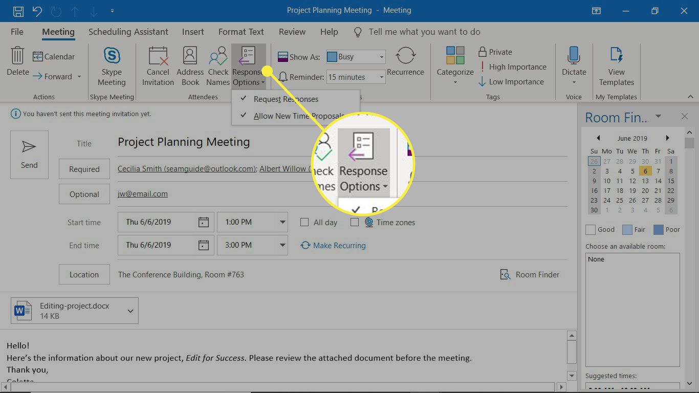Screen dimensions: 699x393
Task: Send the meeting invitation
Action: click(x=29, y=155)
